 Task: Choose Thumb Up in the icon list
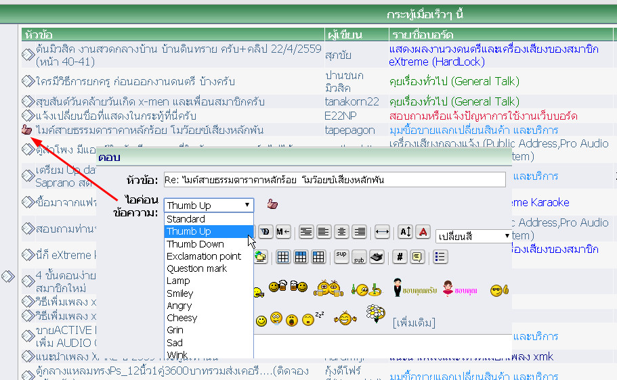[x=209, y=231]
